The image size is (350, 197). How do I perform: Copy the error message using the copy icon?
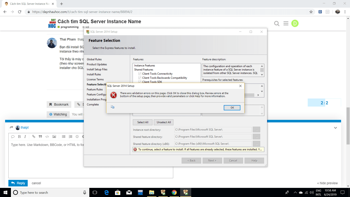click(x=112, y=107)
